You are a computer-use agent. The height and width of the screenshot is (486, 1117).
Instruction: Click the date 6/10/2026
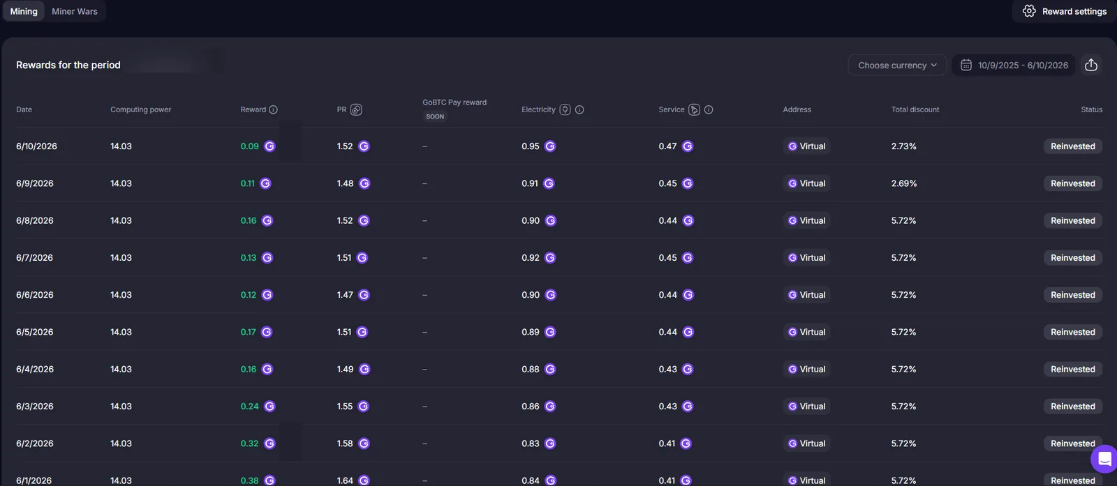pos(36,146)
